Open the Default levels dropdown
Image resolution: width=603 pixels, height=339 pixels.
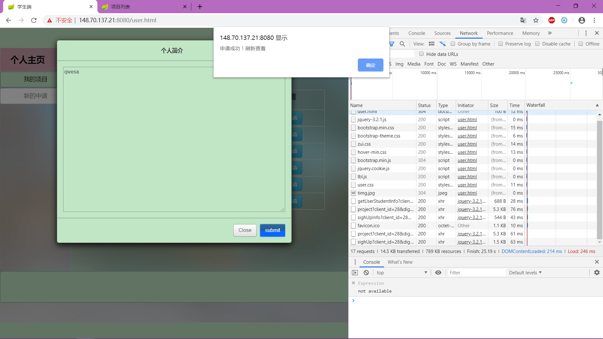pyautogui.click(x=525, y=272)
